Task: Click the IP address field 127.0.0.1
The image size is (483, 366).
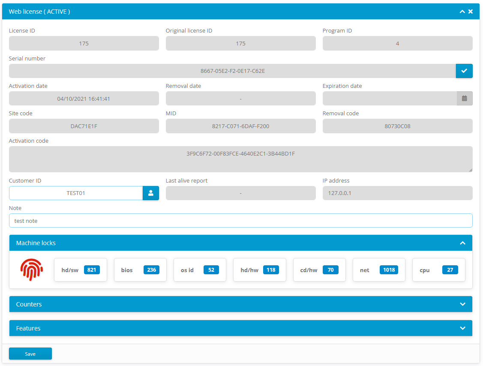Action: (x=397, y=193)
